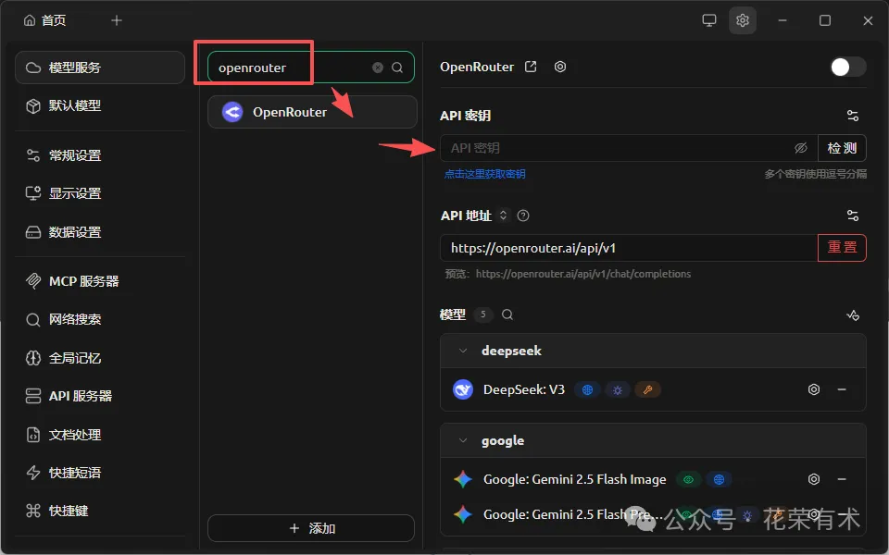Click the 添加 button to add a provider
889x555 pixels.
click(311, 528)
